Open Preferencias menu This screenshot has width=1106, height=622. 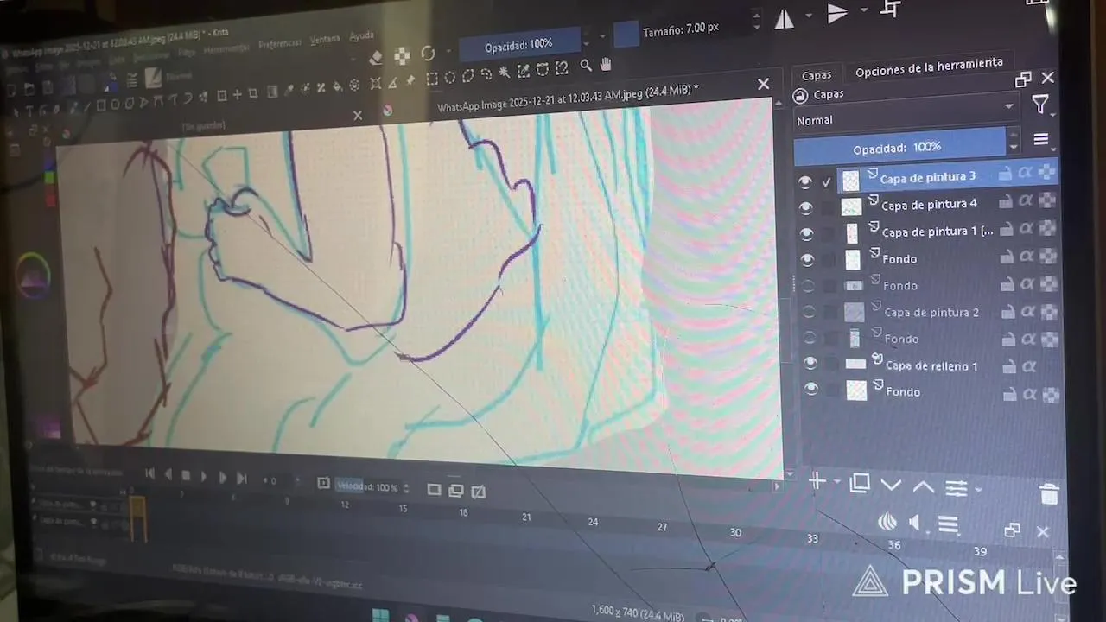pos(279,43)
